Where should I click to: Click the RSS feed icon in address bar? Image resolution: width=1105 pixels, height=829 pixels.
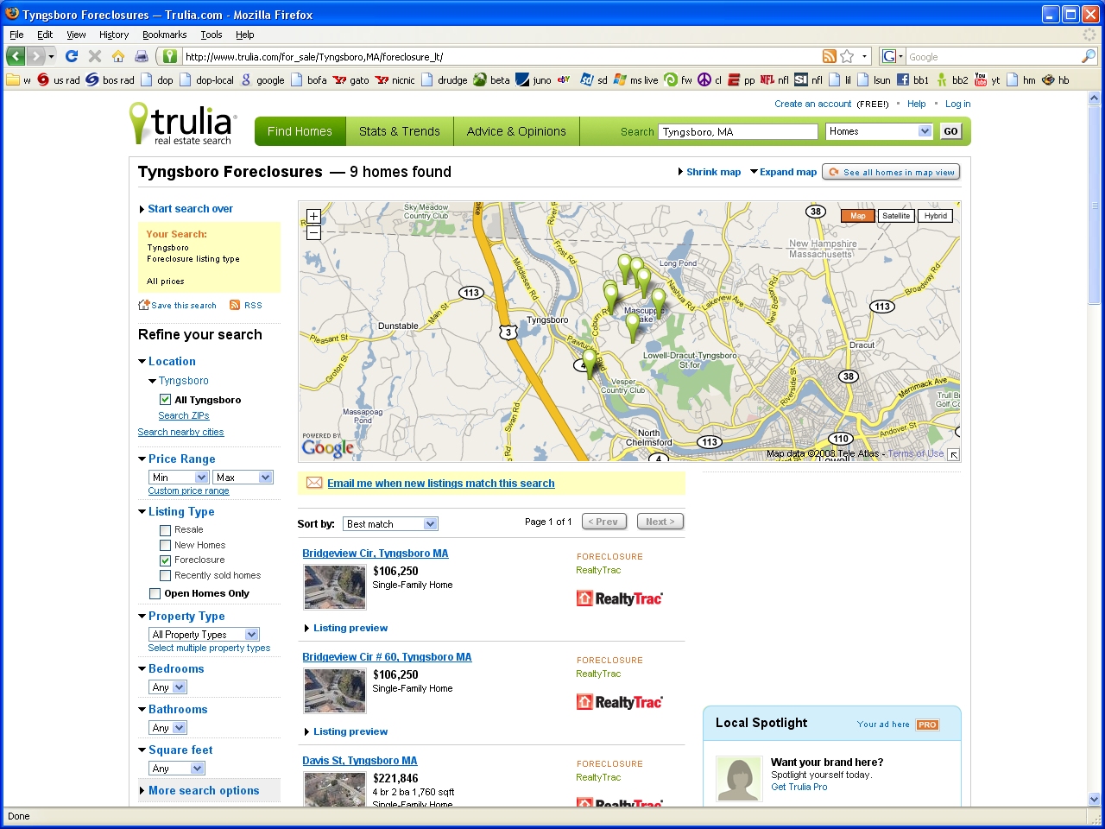point(830,56)
